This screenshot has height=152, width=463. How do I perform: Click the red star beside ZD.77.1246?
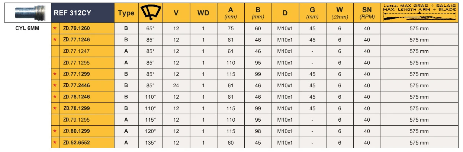[55, 40]
